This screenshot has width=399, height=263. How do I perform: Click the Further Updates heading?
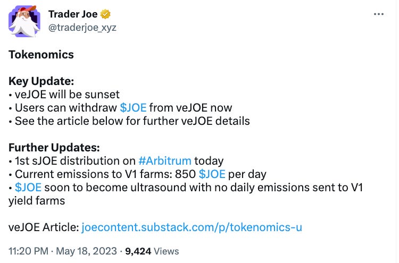(54, 148)
